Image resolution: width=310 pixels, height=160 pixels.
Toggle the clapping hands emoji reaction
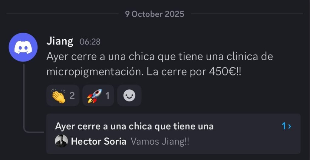(63, 96)
